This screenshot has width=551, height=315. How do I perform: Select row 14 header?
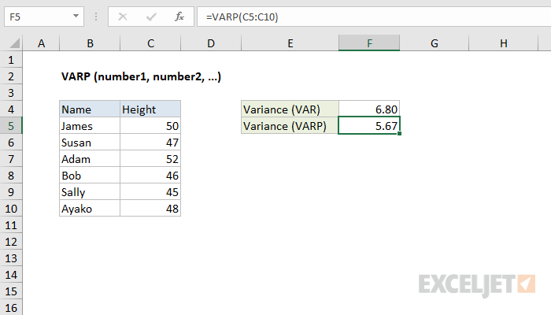tap(11, 275)
